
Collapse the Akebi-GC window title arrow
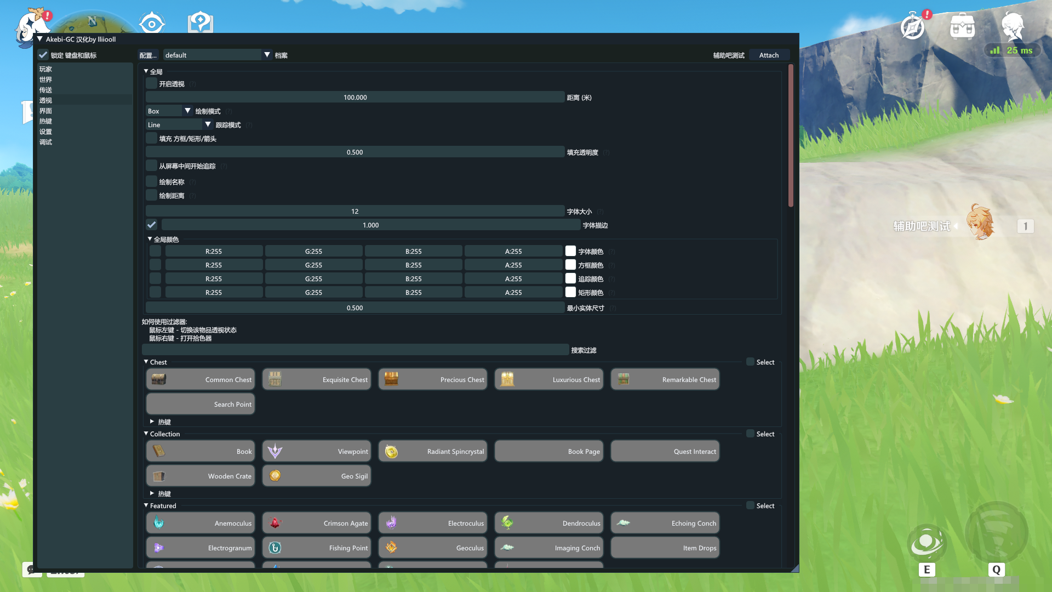(x=40, y=39)
